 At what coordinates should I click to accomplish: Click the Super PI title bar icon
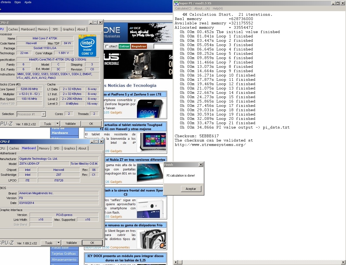(176, 3)
